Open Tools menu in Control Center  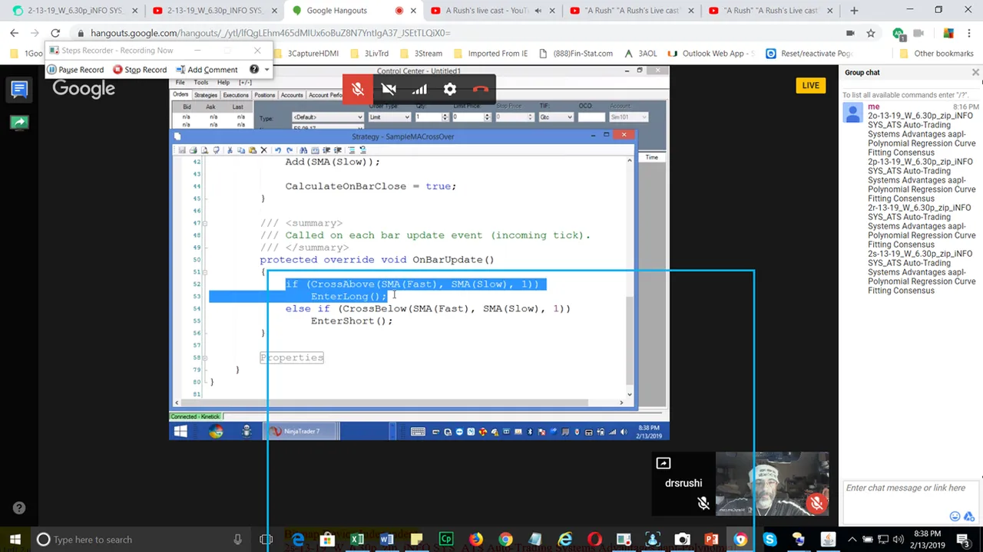pyautogui.click(x=201, y=82)
